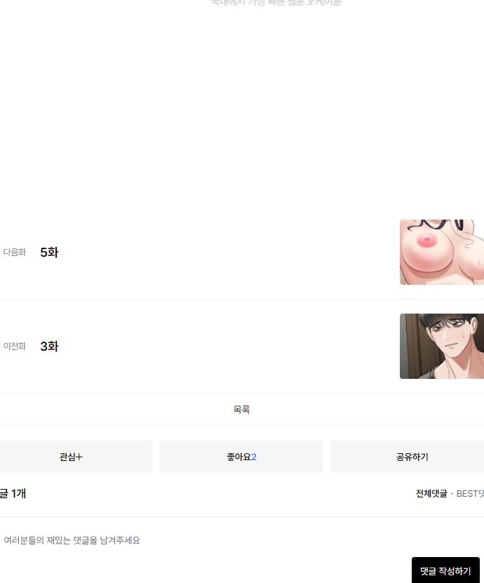
Task: Click the 5화 next episode thumbnail
Action: pos(442,252)
